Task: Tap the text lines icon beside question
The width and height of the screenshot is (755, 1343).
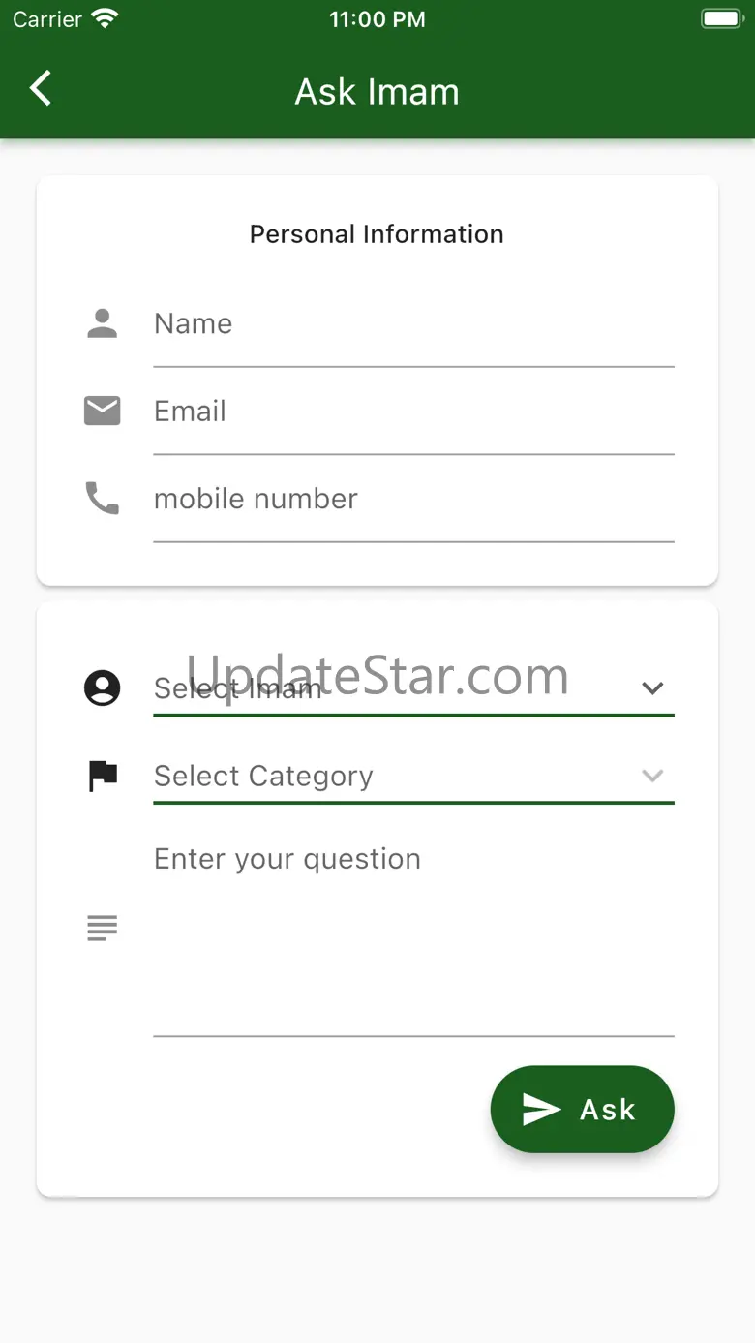Action: pos(102,928)
